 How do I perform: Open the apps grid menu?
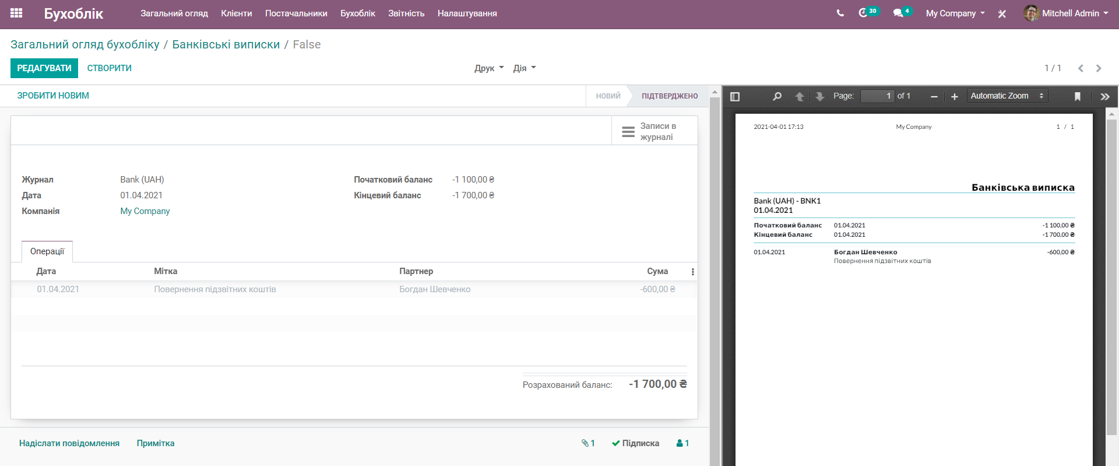click(x=16, y=13)
